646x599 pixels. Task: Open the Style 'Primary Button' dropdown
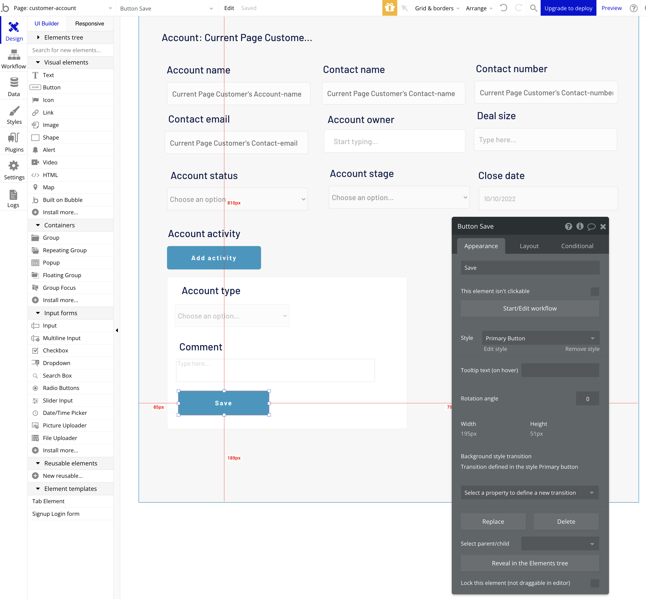pos(540,338)
